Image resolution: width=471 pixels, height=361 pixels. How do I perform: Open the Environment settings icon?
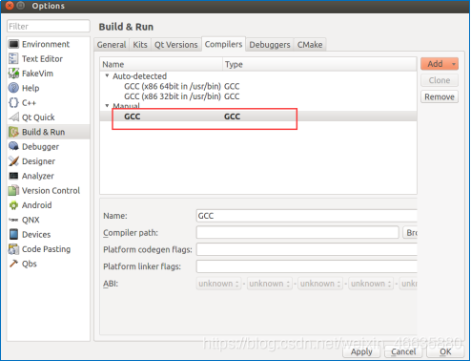point(13,44)
